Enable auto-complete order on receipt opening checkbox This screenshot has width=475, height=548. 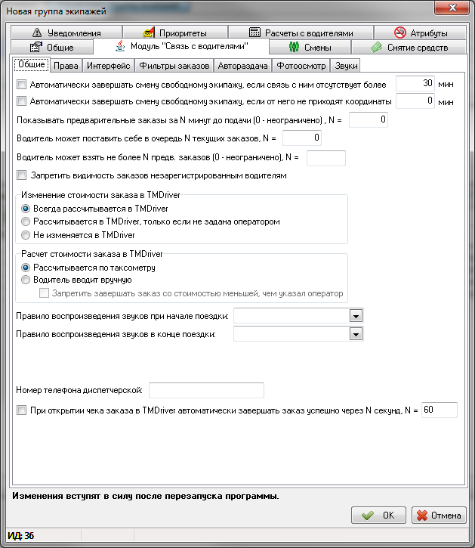[x=22, y=410]
